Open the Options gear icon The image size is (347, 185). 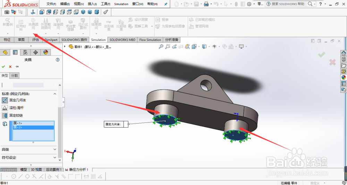pyautogui.click(x=249, y=4)
